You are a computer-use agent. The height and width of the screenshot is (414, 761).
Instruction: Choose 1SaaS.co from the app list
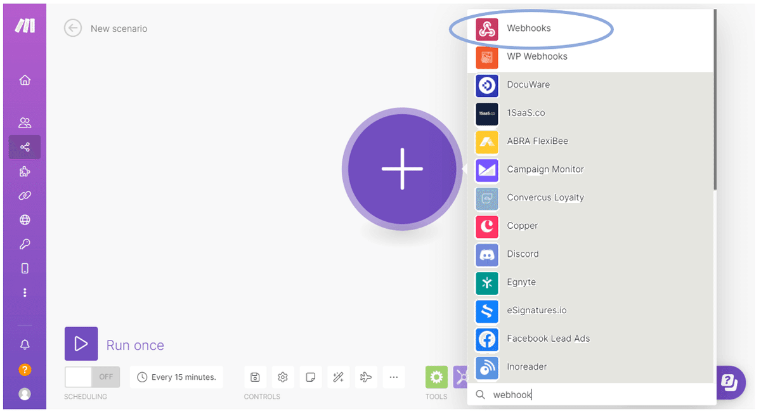click(590, 113)
